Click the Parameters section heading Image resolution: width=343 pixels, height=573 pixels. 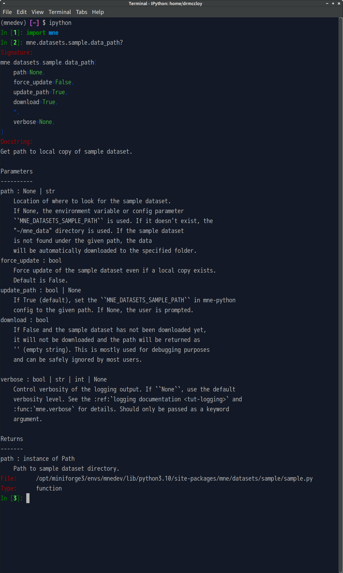[17, 171]
